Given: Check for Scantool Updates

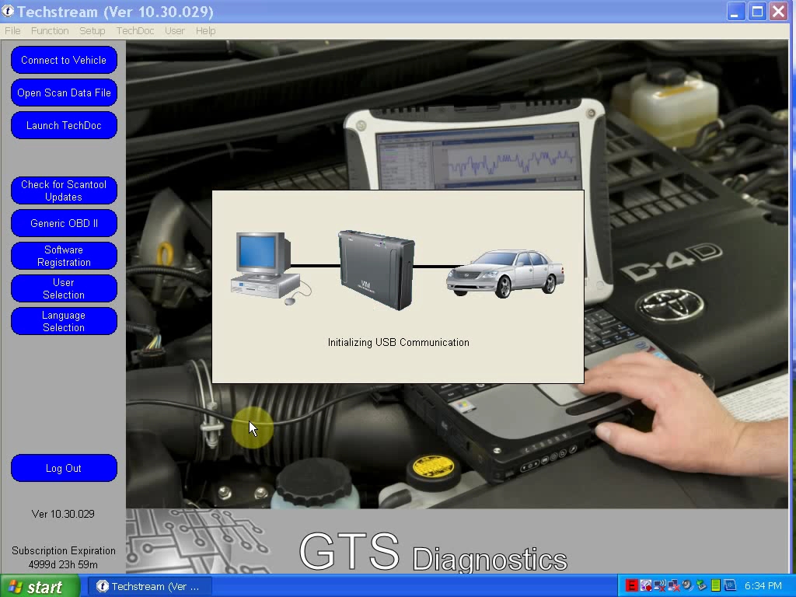Looking at the screenshot, I should tap(64, 190).
